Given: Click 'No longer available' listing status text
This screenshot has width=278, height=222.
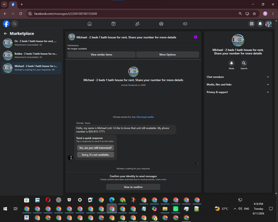Looking at the screenshot, I should [77, 49].
